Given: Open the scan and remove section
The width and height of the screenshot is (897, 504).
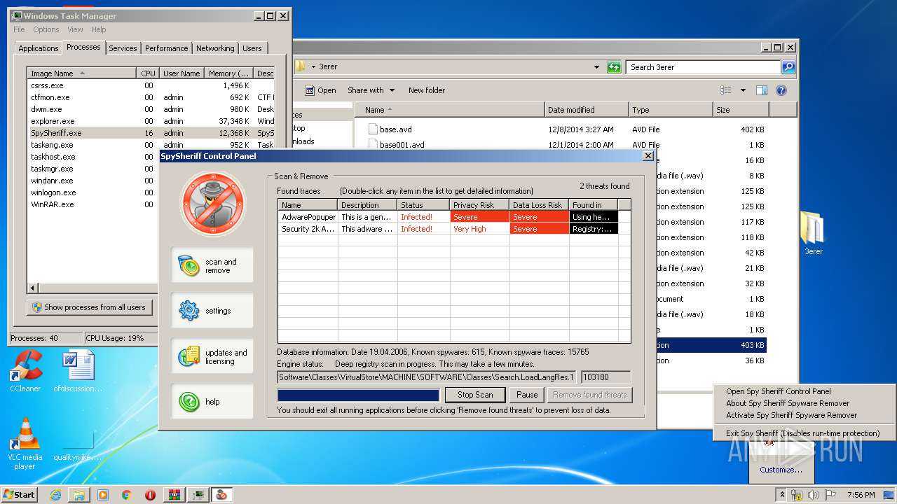Looking at the screenshot, I should [x=212, y=265].
